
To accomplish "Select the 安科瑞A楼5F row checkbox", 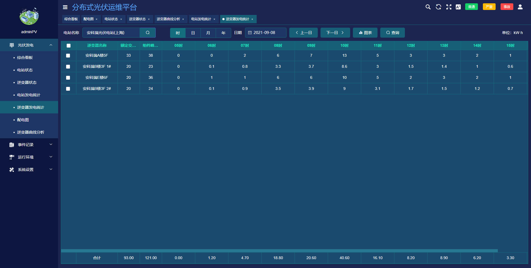I will tap(68, 56).
